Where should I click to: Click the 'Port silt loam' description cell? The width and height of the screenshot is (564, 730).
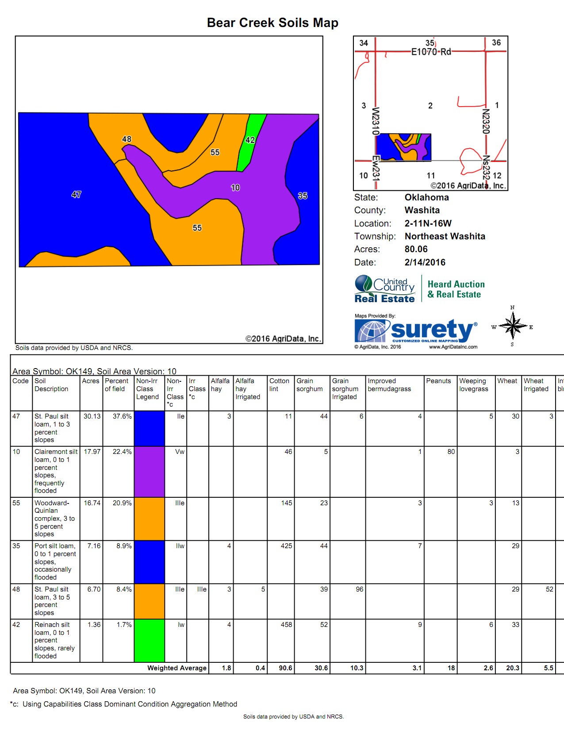click(x=55, y=562)
